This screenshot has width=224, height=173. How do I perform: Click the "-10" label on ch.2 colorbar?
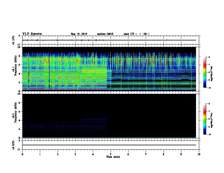point(209,135)
